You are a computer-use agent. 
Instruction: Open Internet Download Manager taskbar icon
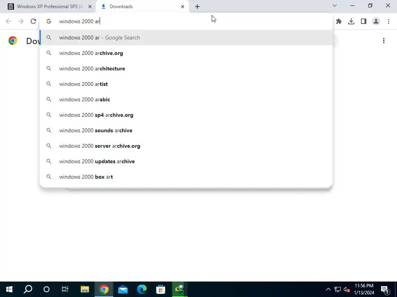coord(180,289)
